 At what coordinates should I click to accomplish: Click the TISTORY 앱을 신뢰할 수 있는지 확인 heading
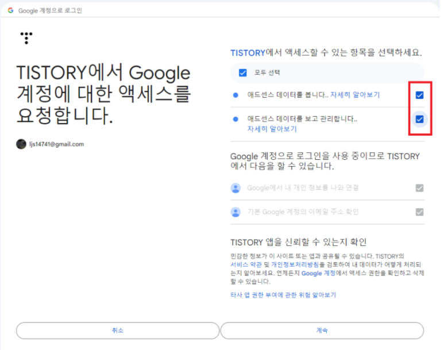[x=299, y=243]
